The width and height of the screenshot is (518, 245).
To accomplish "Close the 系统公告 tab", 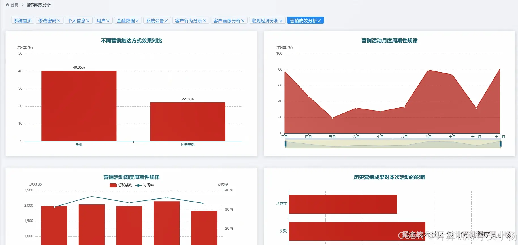I will pyautogui.click(x=166, y=21).
